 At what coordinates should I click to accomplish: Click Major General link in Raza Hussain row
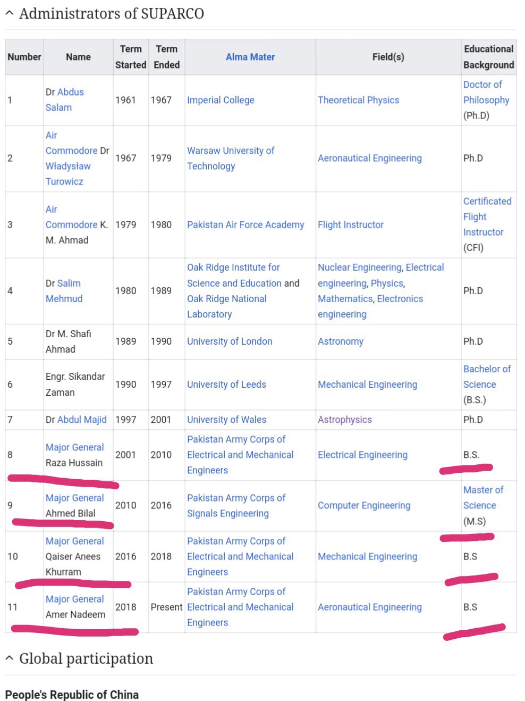tap(75, 447)
